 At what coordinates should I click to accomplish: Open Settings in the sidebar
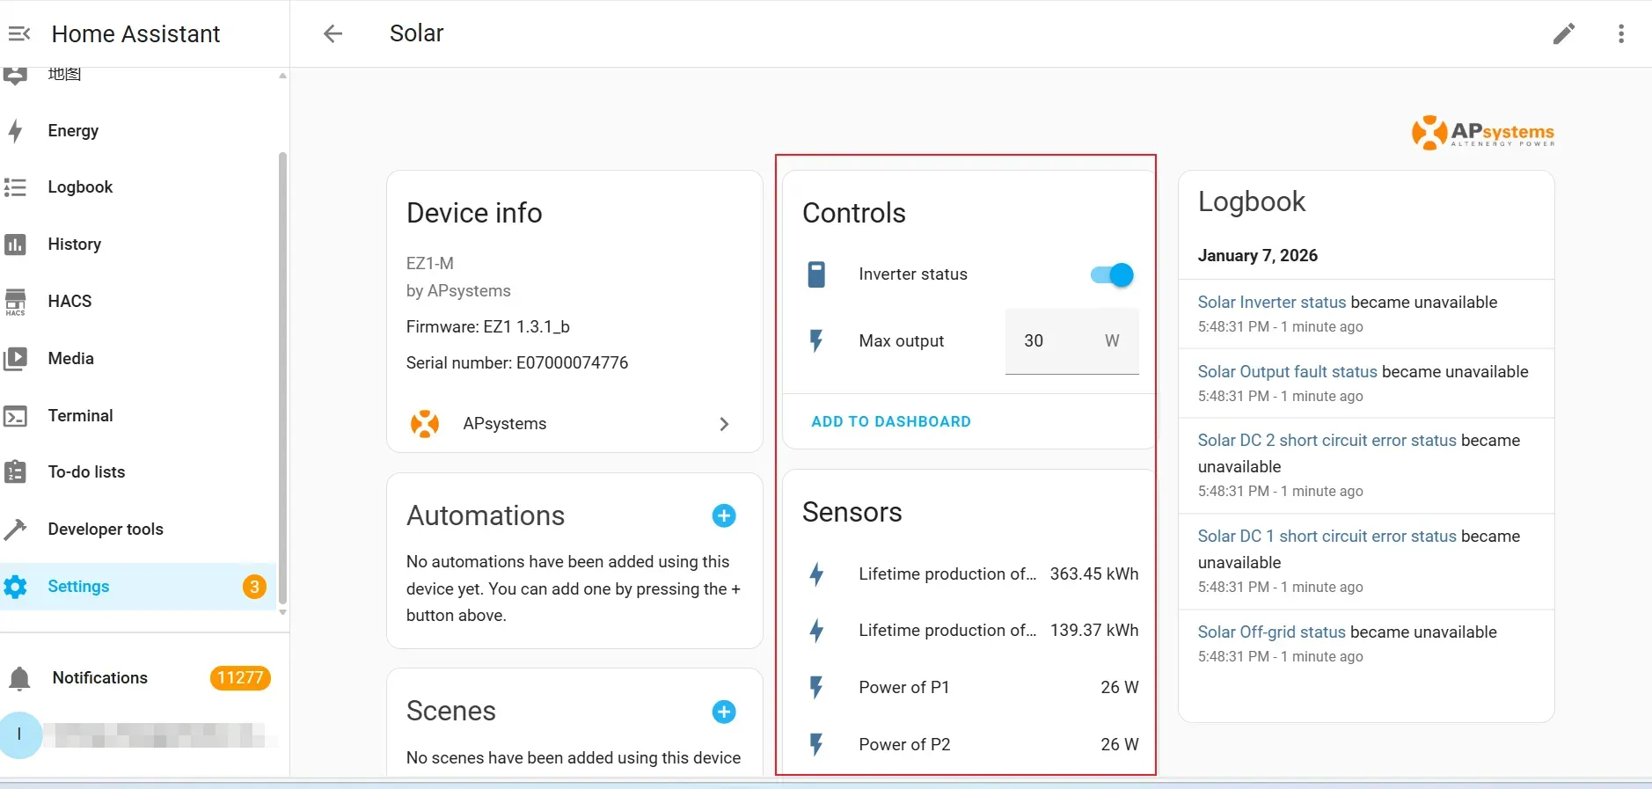pos(78,587)
